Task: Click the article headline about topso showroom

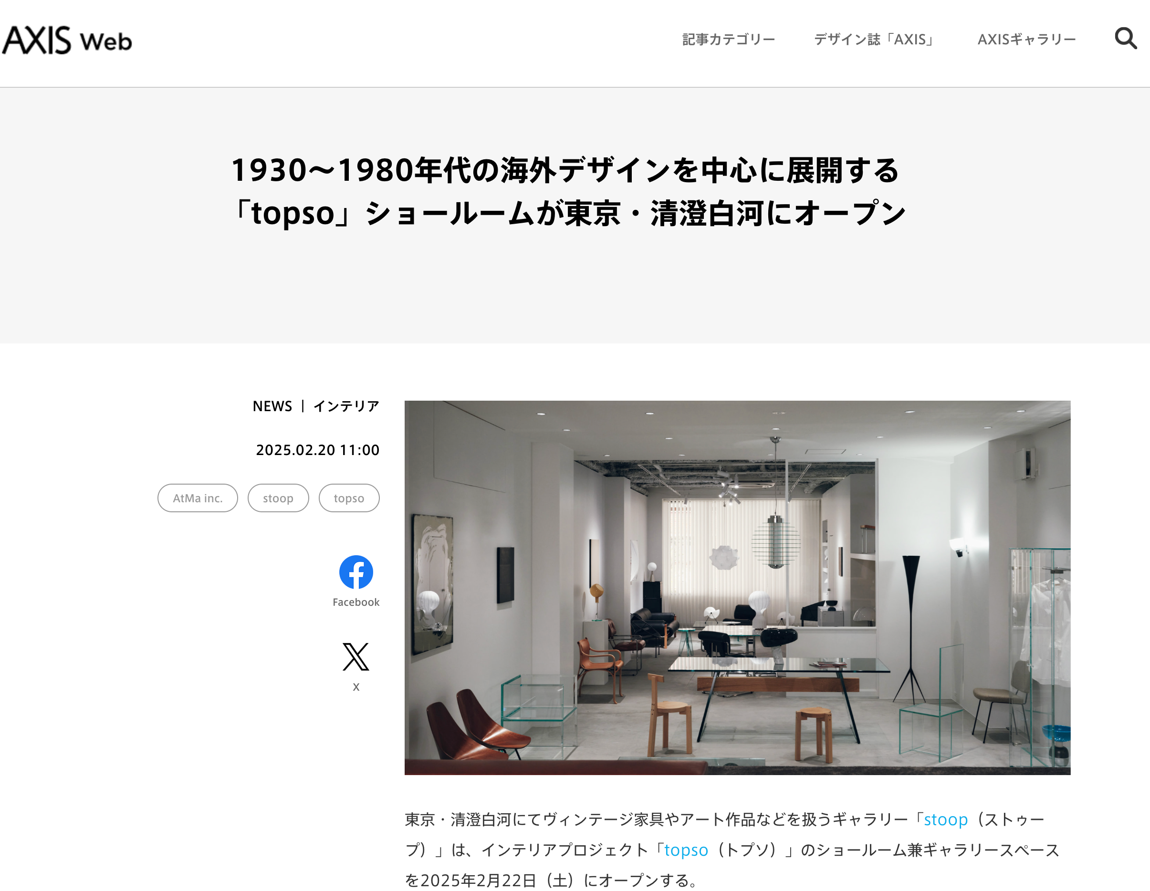Action: pyautogui.click(x=569, y=192)
